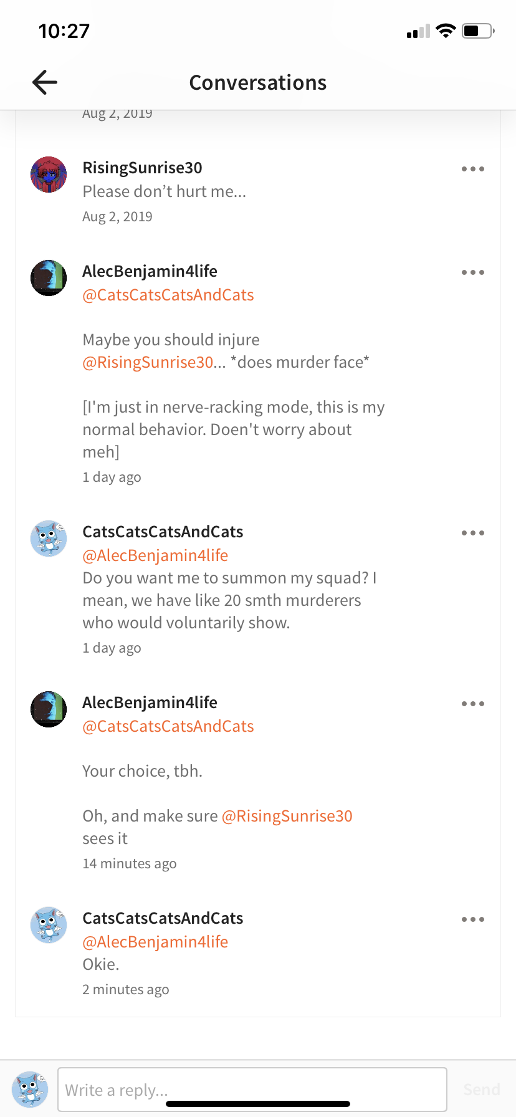Open the @RisingSunrise30 mention after "Oh, and make sure"

[287, 816]
